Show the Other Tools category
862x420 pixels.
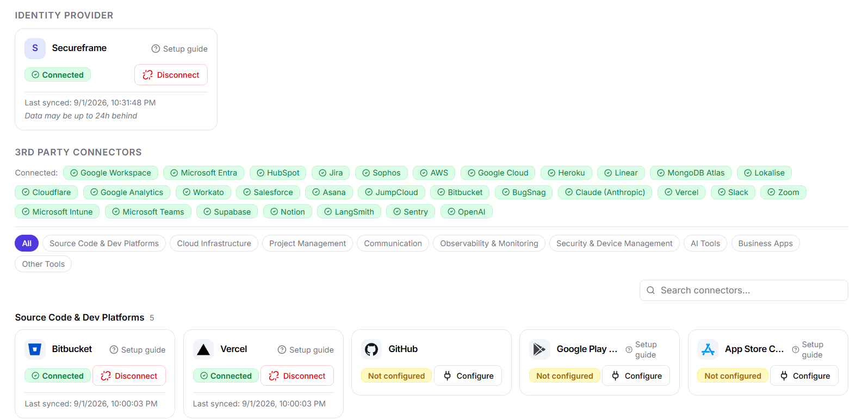43,264
